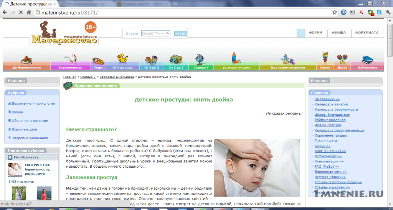Image resolution: width=393 pixels, height=210 pixels.
Task: Click the chalkboard icon beside Здоровье школьника
Action: 68,86
